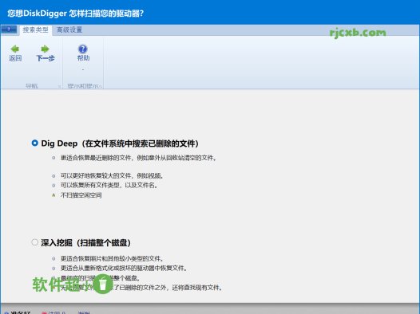This screenshot has width=420, height=314.
Task: Click the green 下一步 next arrow
Action: [45, 49]
